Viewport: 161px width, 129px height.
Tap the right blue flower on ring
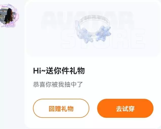[x=103, y=33]
